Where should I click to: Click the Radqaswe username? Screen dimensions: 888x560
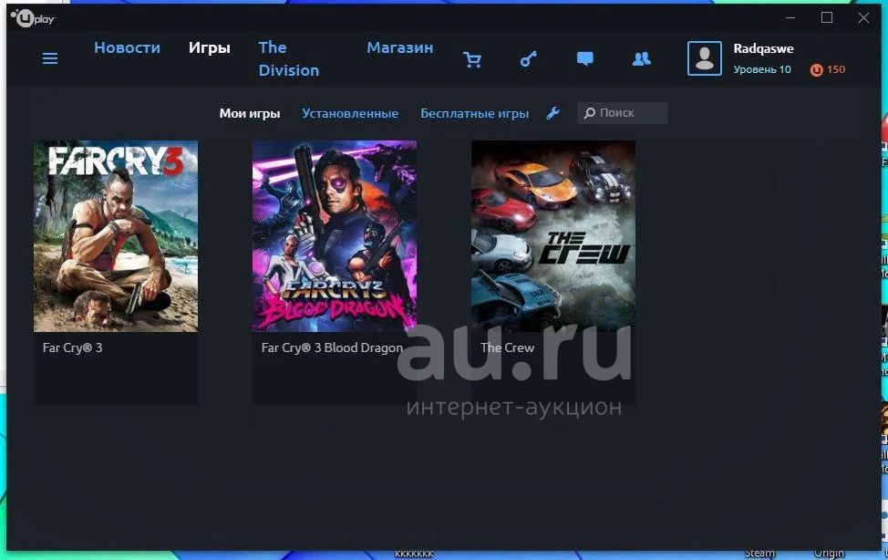(x=763, y=48)
